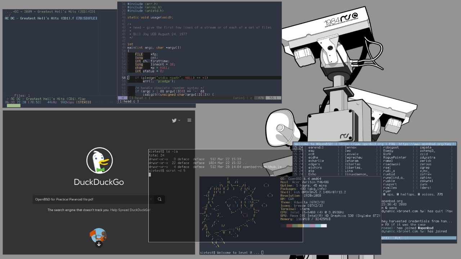Click the 'Files: 1' label in music player
This screenshot has width=461, height=259.
(22, 96)
